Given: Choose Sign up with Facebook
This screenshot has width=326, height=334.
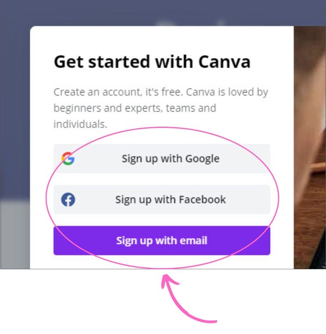Looking at the screenshot, I should pyautogui.click(x=162, y=200).
